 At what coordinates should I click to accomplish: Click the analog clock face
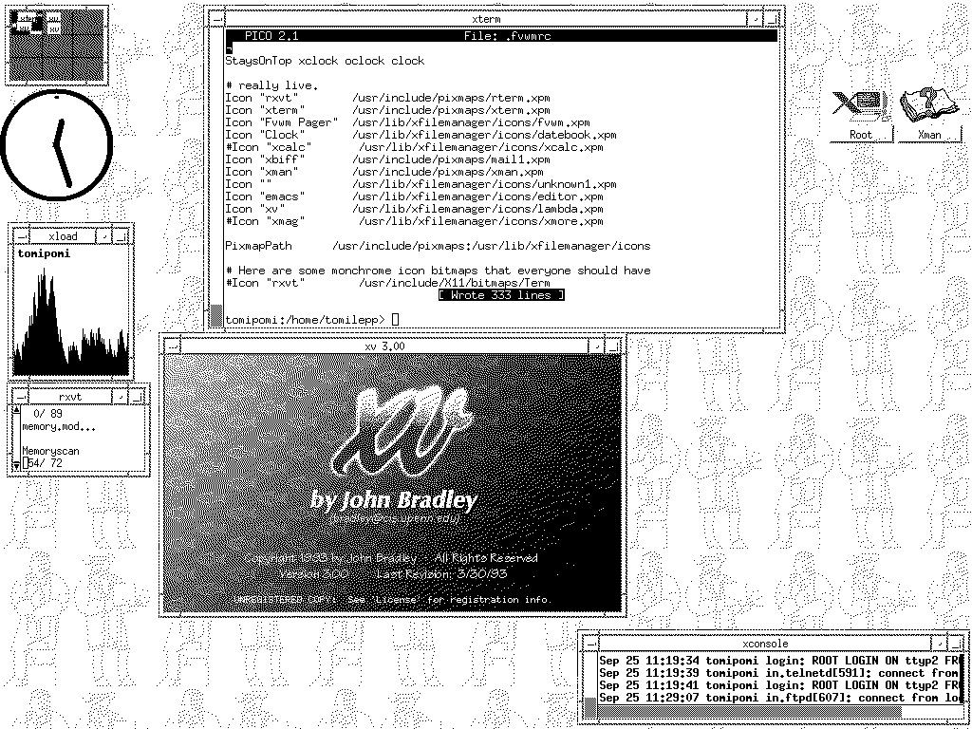pyautogui.click(x=56, y=145)
